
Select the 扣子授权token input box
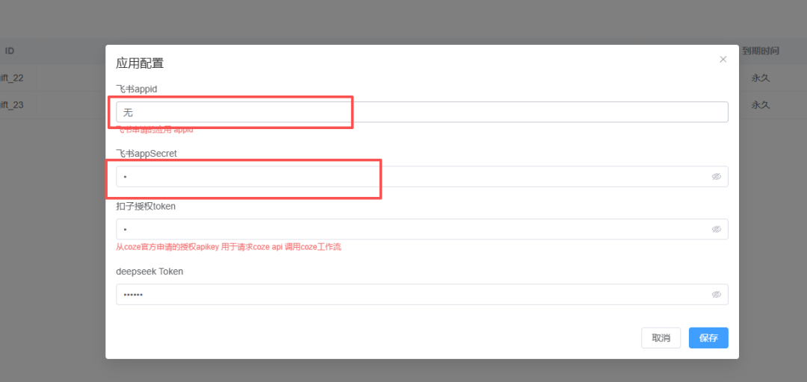click(422, 229)
